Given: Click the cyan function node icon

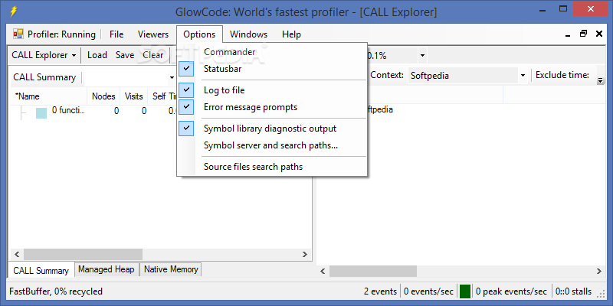Looking at the screenshot, I should click(41, 113).
